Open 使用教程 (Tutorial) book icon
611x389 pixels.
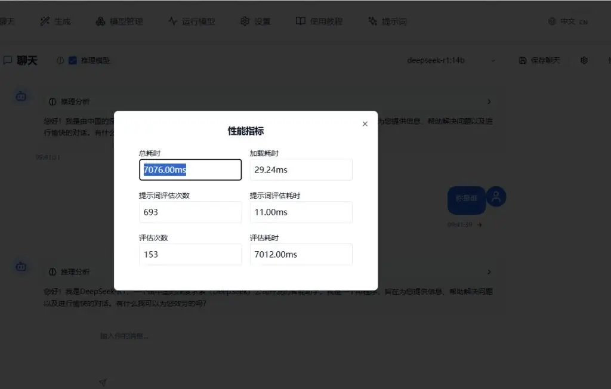(300, 21)
